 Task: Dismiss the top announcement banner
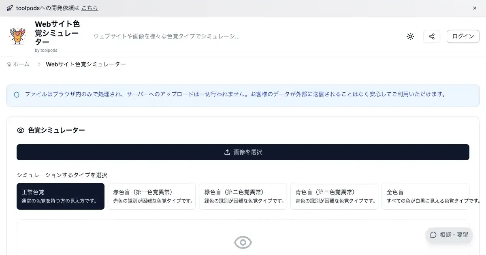point(475,8)
